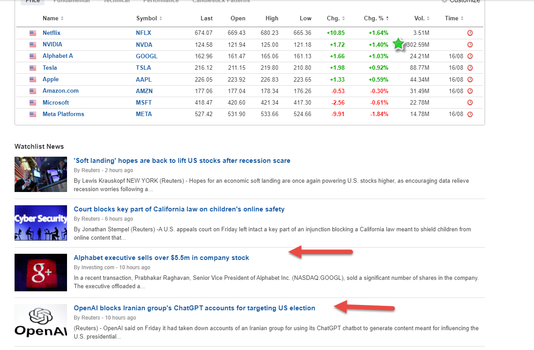Click the red clock icon in Apple row
534x350 pixels.
coord(470,79)
